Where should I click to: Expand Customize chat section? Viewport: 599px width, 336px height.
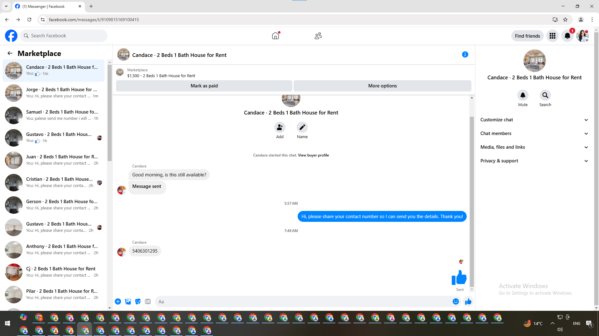534,120
